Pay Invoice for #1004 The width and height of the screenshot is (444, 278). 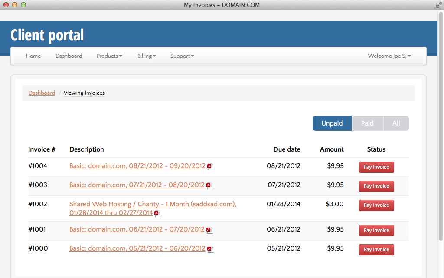(x=376, y=167)
